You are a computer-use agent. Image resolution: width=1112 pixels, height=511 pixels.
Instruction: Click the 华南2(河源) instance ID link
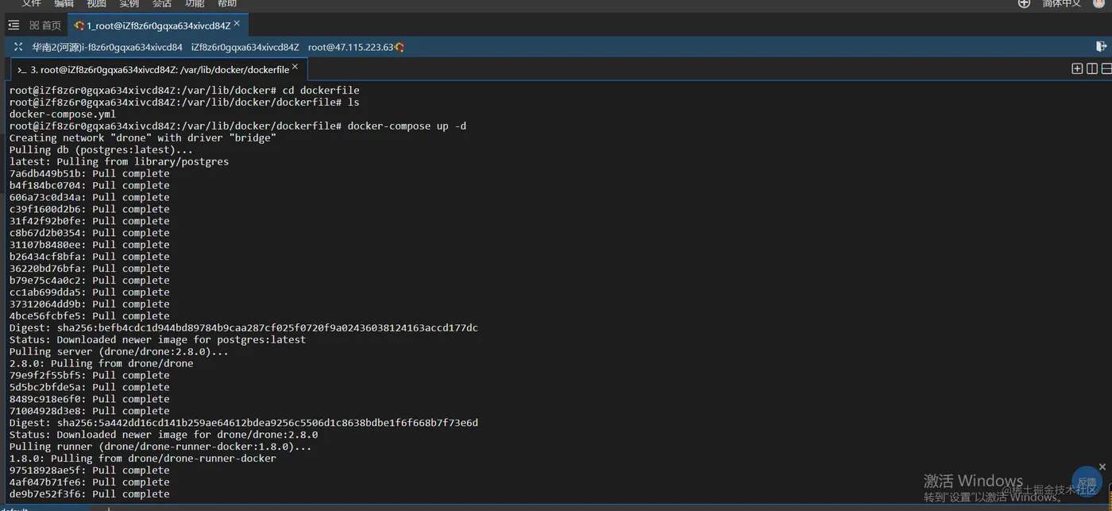click(107, 47)
